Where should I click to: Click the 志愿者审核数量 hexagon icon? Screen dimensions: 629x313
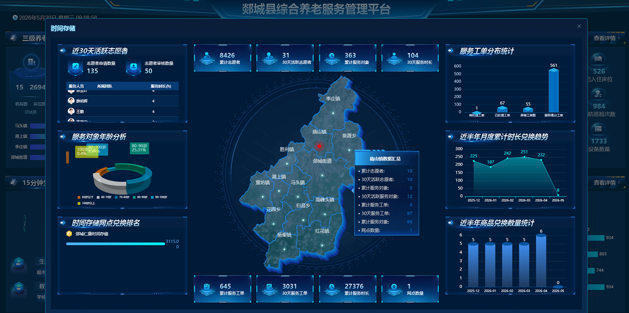[x=133, y=68]
